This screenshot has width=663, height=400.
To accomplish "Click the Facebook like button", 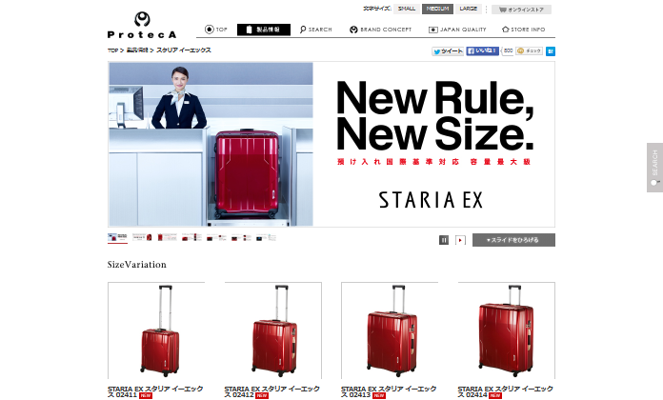I will coord(482,50).
